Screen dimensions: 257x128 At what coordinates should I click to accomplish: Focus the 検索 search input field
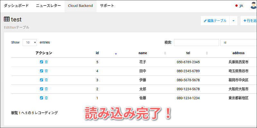click(x=196, y=43)
